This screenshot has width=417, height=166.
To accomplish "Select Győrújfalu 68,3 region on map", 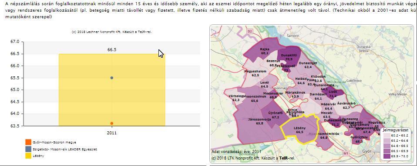I will tap(359, 140).
